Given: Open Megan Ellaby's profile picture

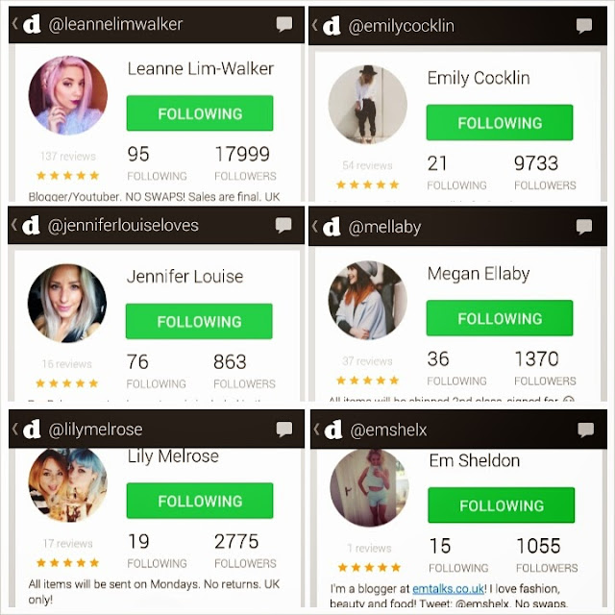Looking at the screenshot, I should tap(367, 300).
